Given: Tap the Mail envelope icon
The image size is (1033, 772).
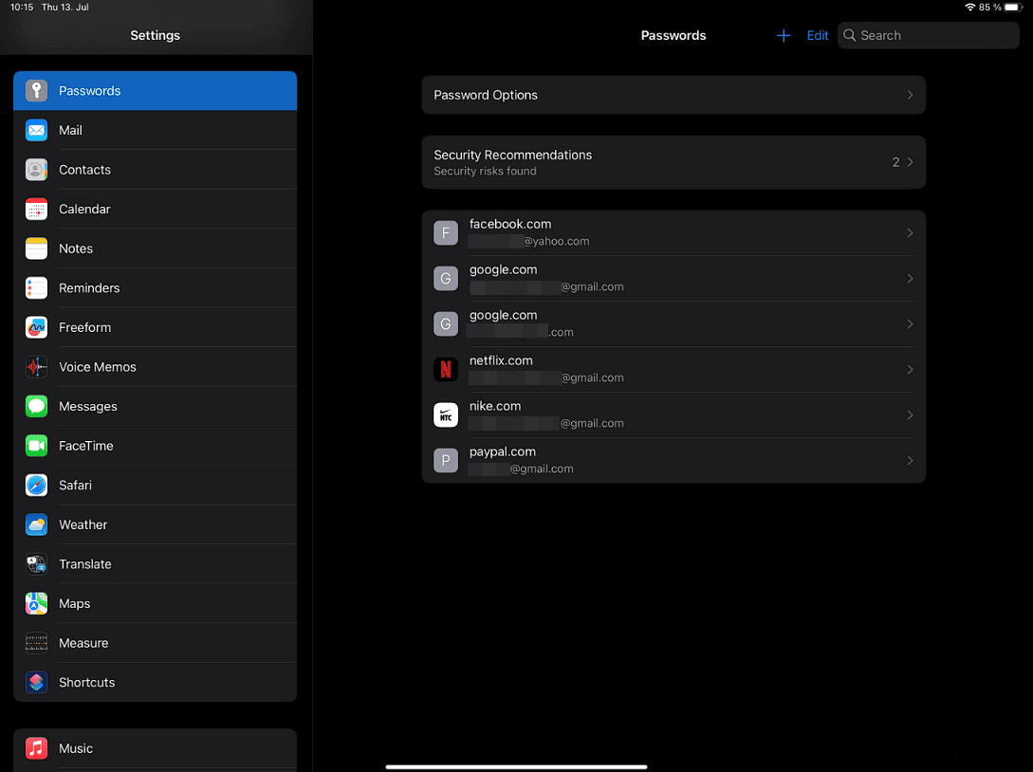Looking at the screenshot, I should [36, 131].
